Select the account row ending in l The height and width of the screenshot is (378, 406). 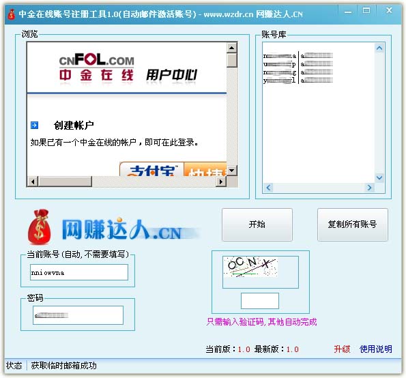pos(298,81)
